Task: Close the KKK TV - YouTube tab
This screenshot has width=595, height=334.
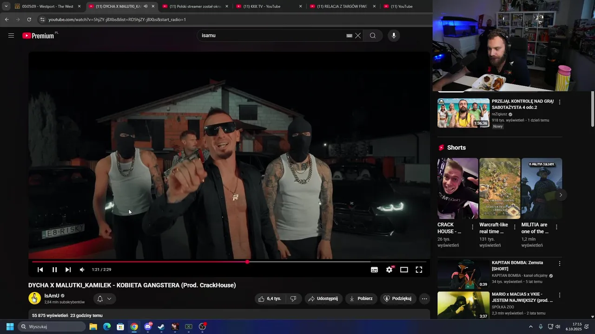Action: 300,6
